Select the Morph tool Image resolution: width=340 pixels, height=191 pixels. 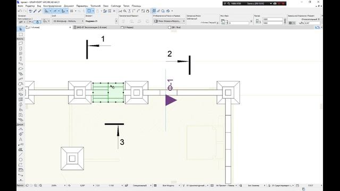(21, 105)
